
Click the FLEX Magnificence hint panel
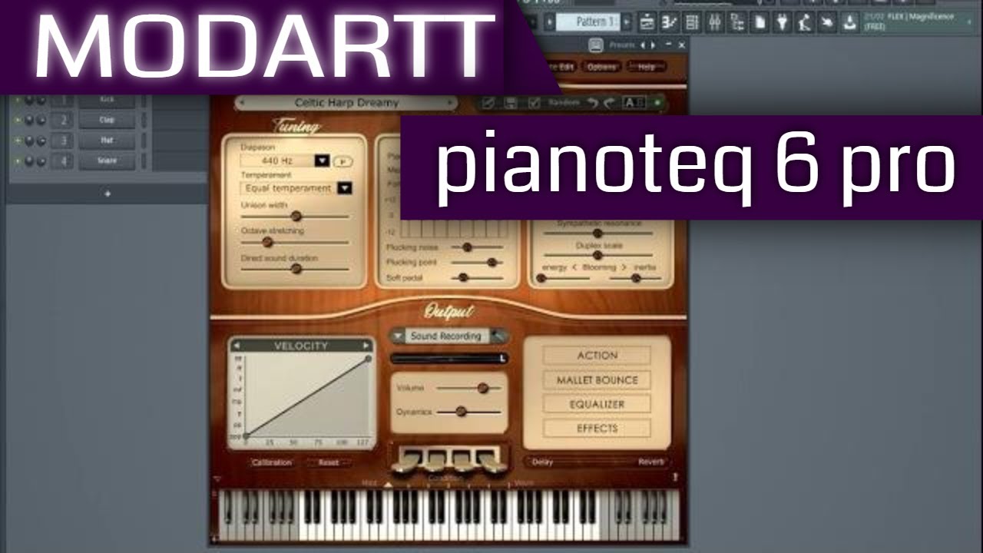pyautogui.click(x=917, y=22)
